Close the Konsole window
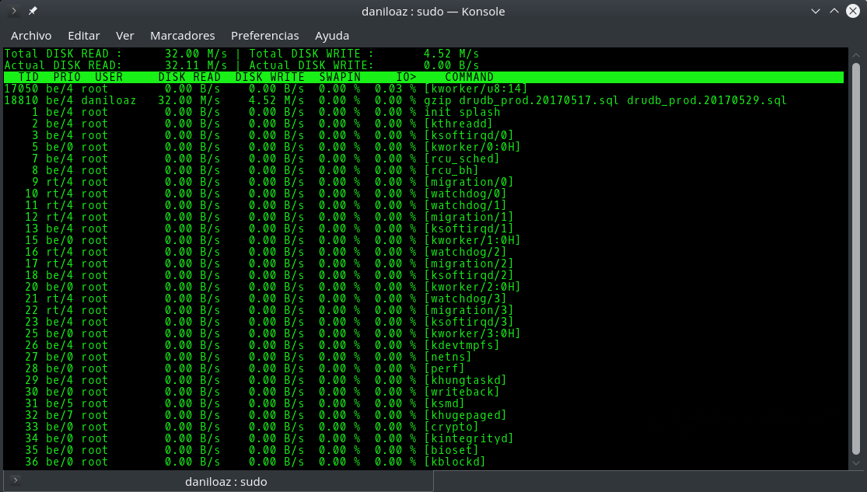Viewport: 867px width, 492px height. 853,11
